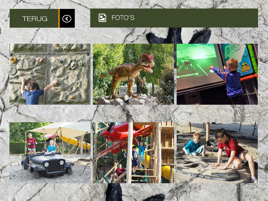Click the green FOTO'S title bar

click(x=174, y=18)
